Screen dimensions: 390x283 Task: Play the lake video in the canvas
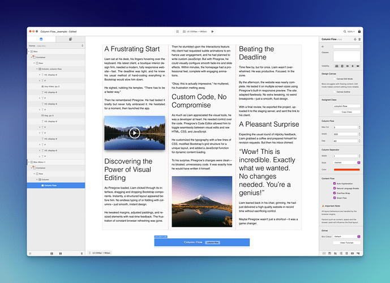pos(134,133)
